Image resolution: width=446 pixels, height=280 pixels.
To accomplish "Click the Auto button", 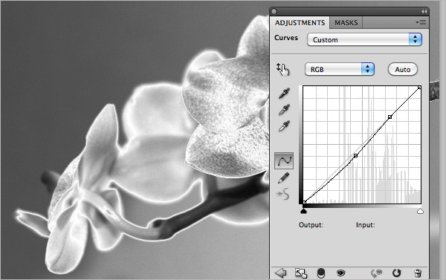I will [x=402, y=69].
